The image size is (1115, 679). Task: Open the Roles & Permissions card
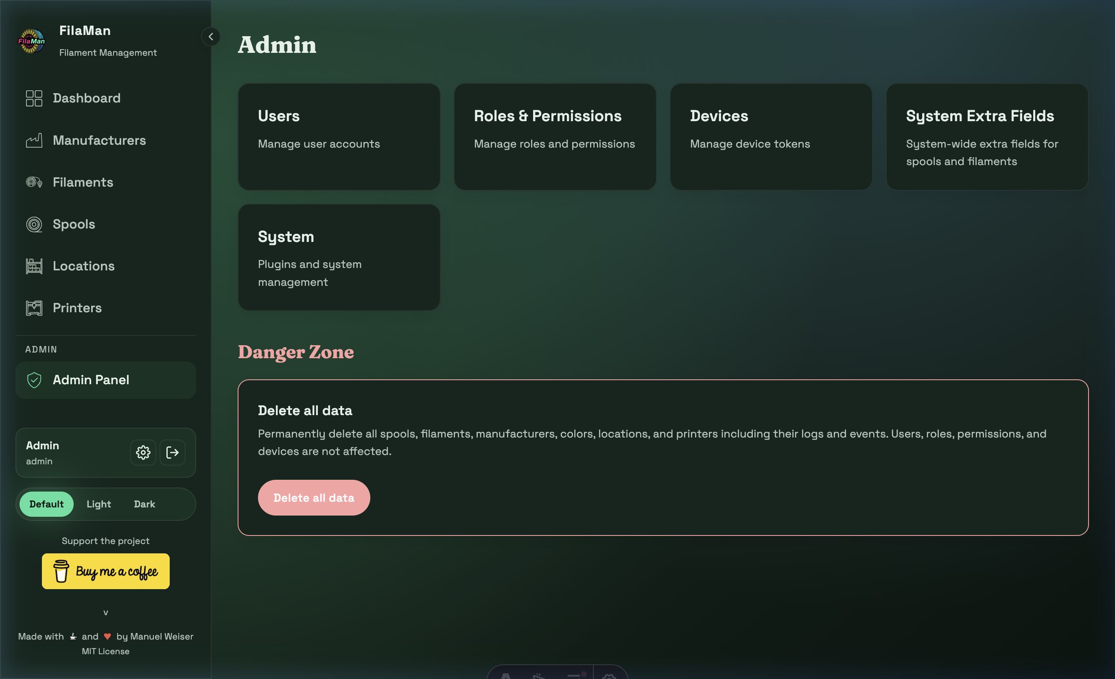(x=555, y=137)
